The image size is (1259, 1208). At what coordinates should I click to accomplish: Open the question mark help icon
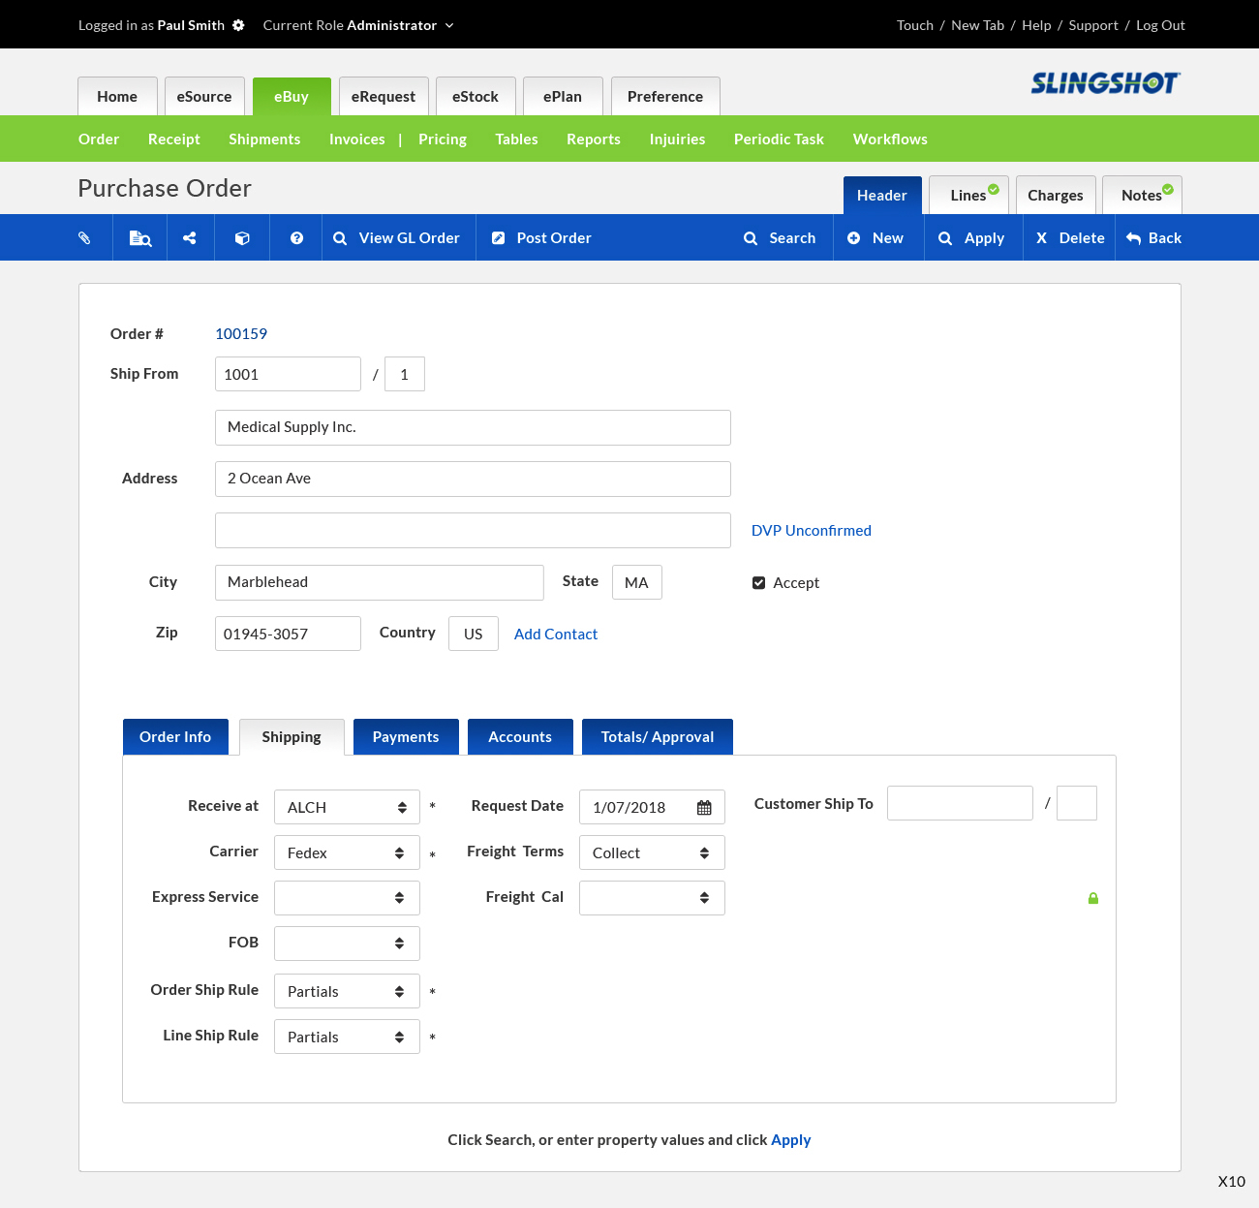[x=297, y=238]
